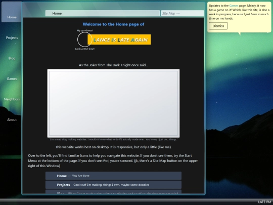Click the 'As the Joker' text line
273x205 pixels.
113,65
